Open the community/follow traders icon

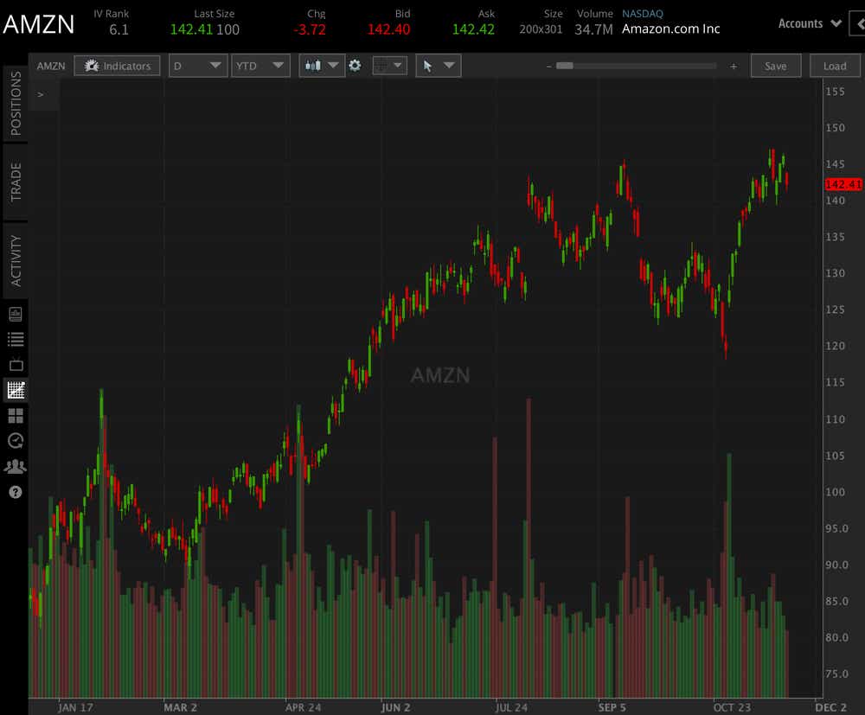point(15,466)
